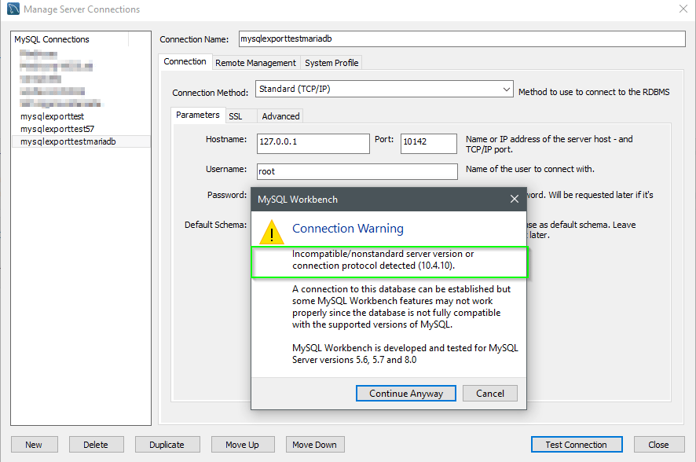696x462 pixels.
Task: Click the Close button at bottom right
Action: point(659,445)
